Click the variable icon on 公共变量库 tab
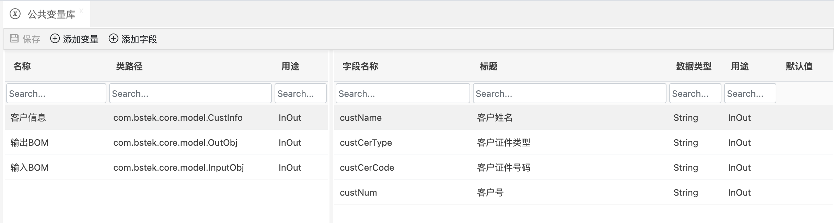Screen dimensions: 834x223 [x=15, y=14]
